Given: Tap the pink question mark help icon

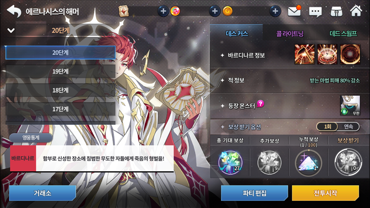Looking at the screenshot, I should click(x=260, y=103).
